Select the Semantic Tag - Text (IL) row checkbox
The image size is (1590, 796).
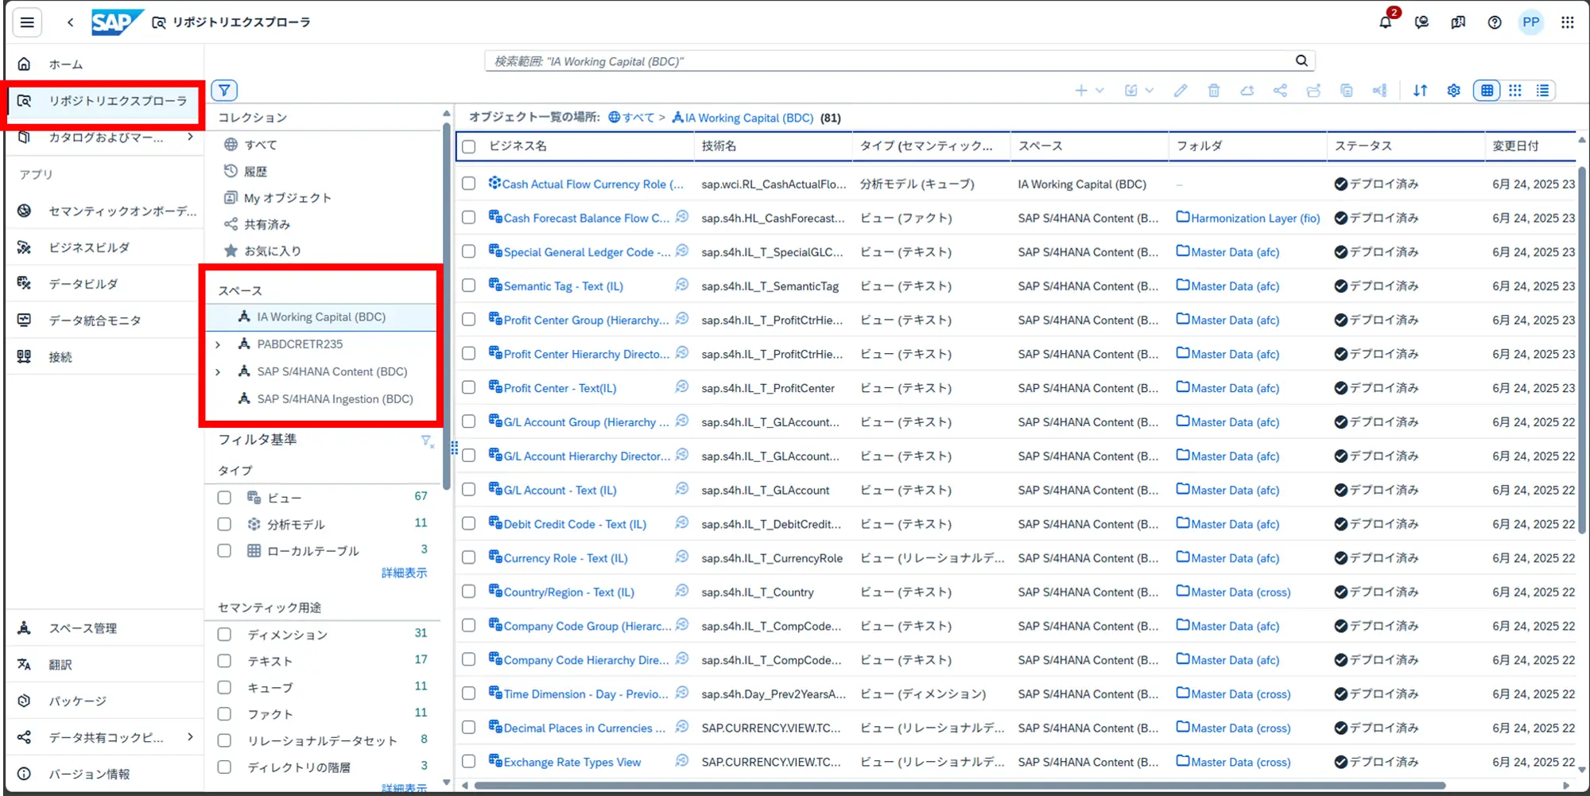469,285
